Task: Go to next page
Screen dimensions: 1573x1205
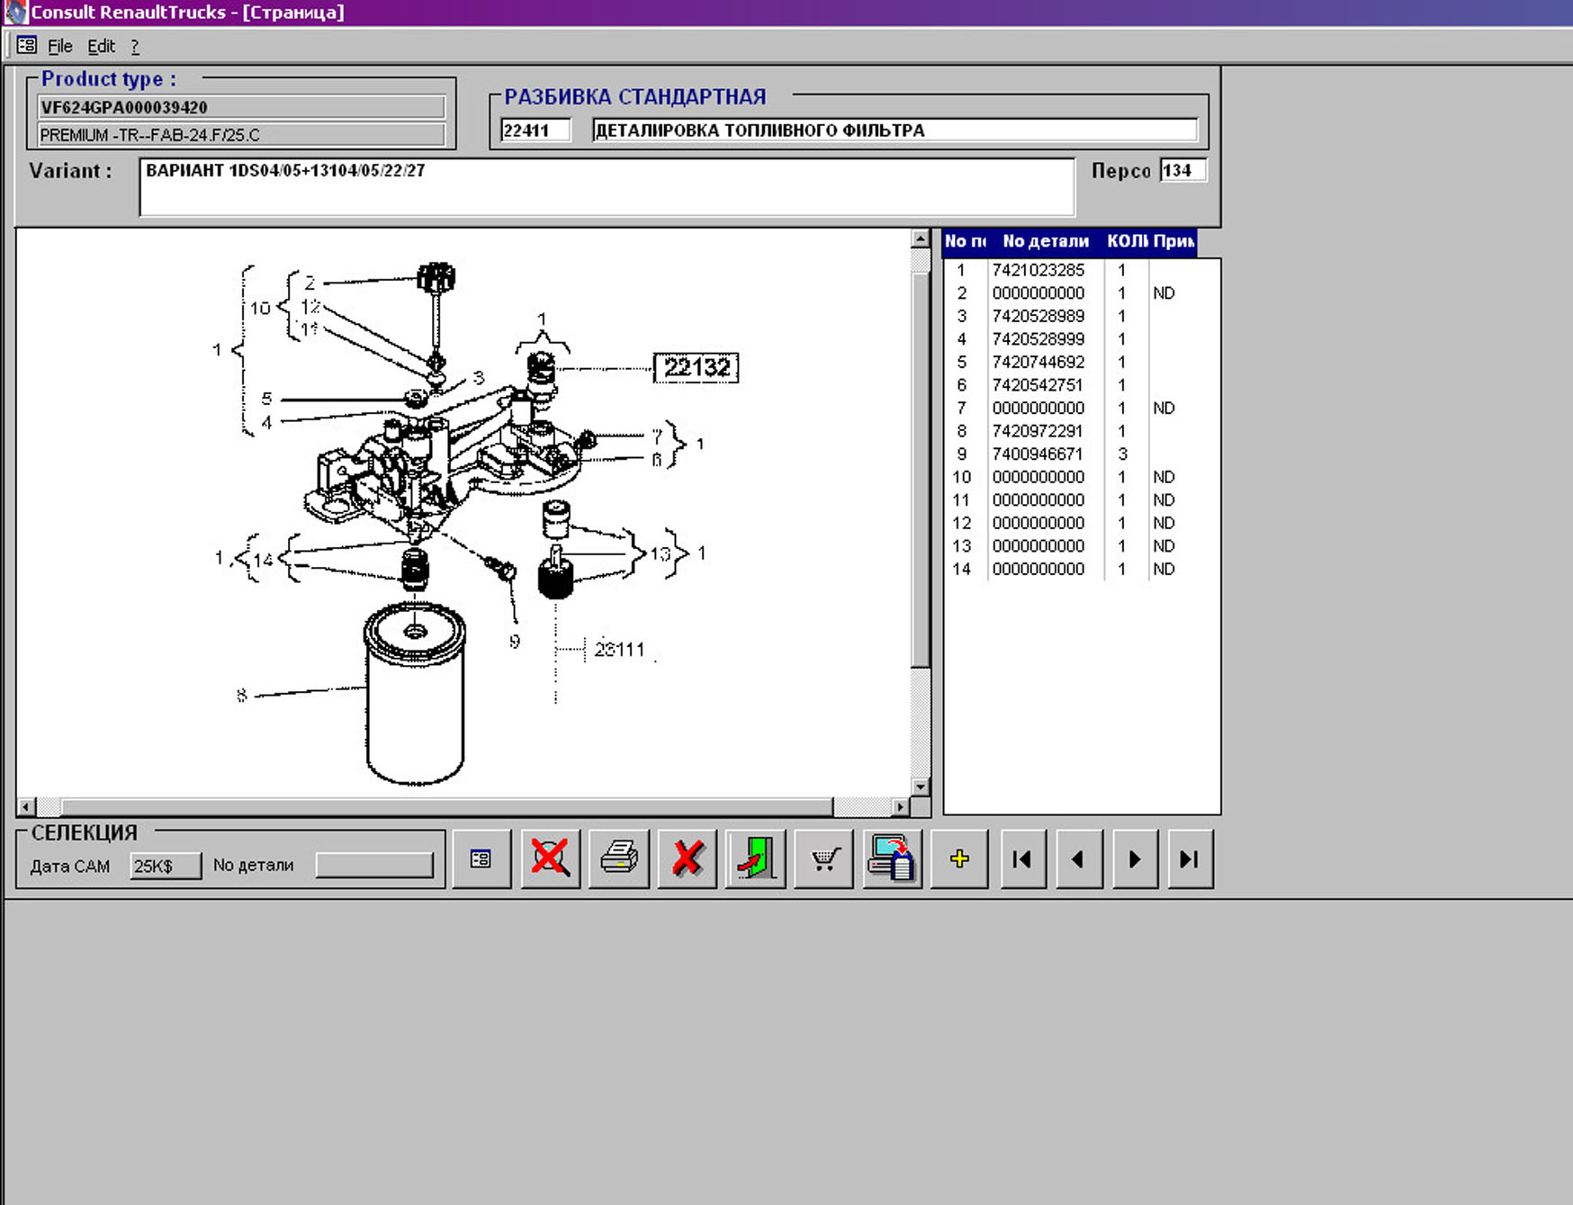Action: 1135,859
